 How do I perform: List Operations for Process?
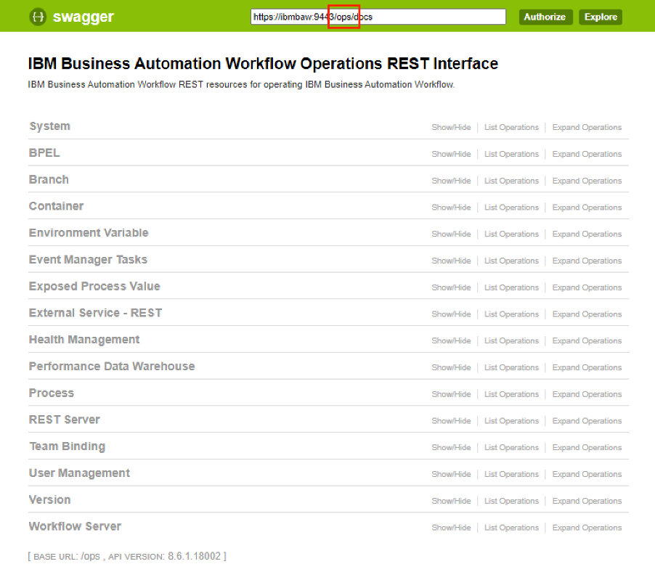512,395
